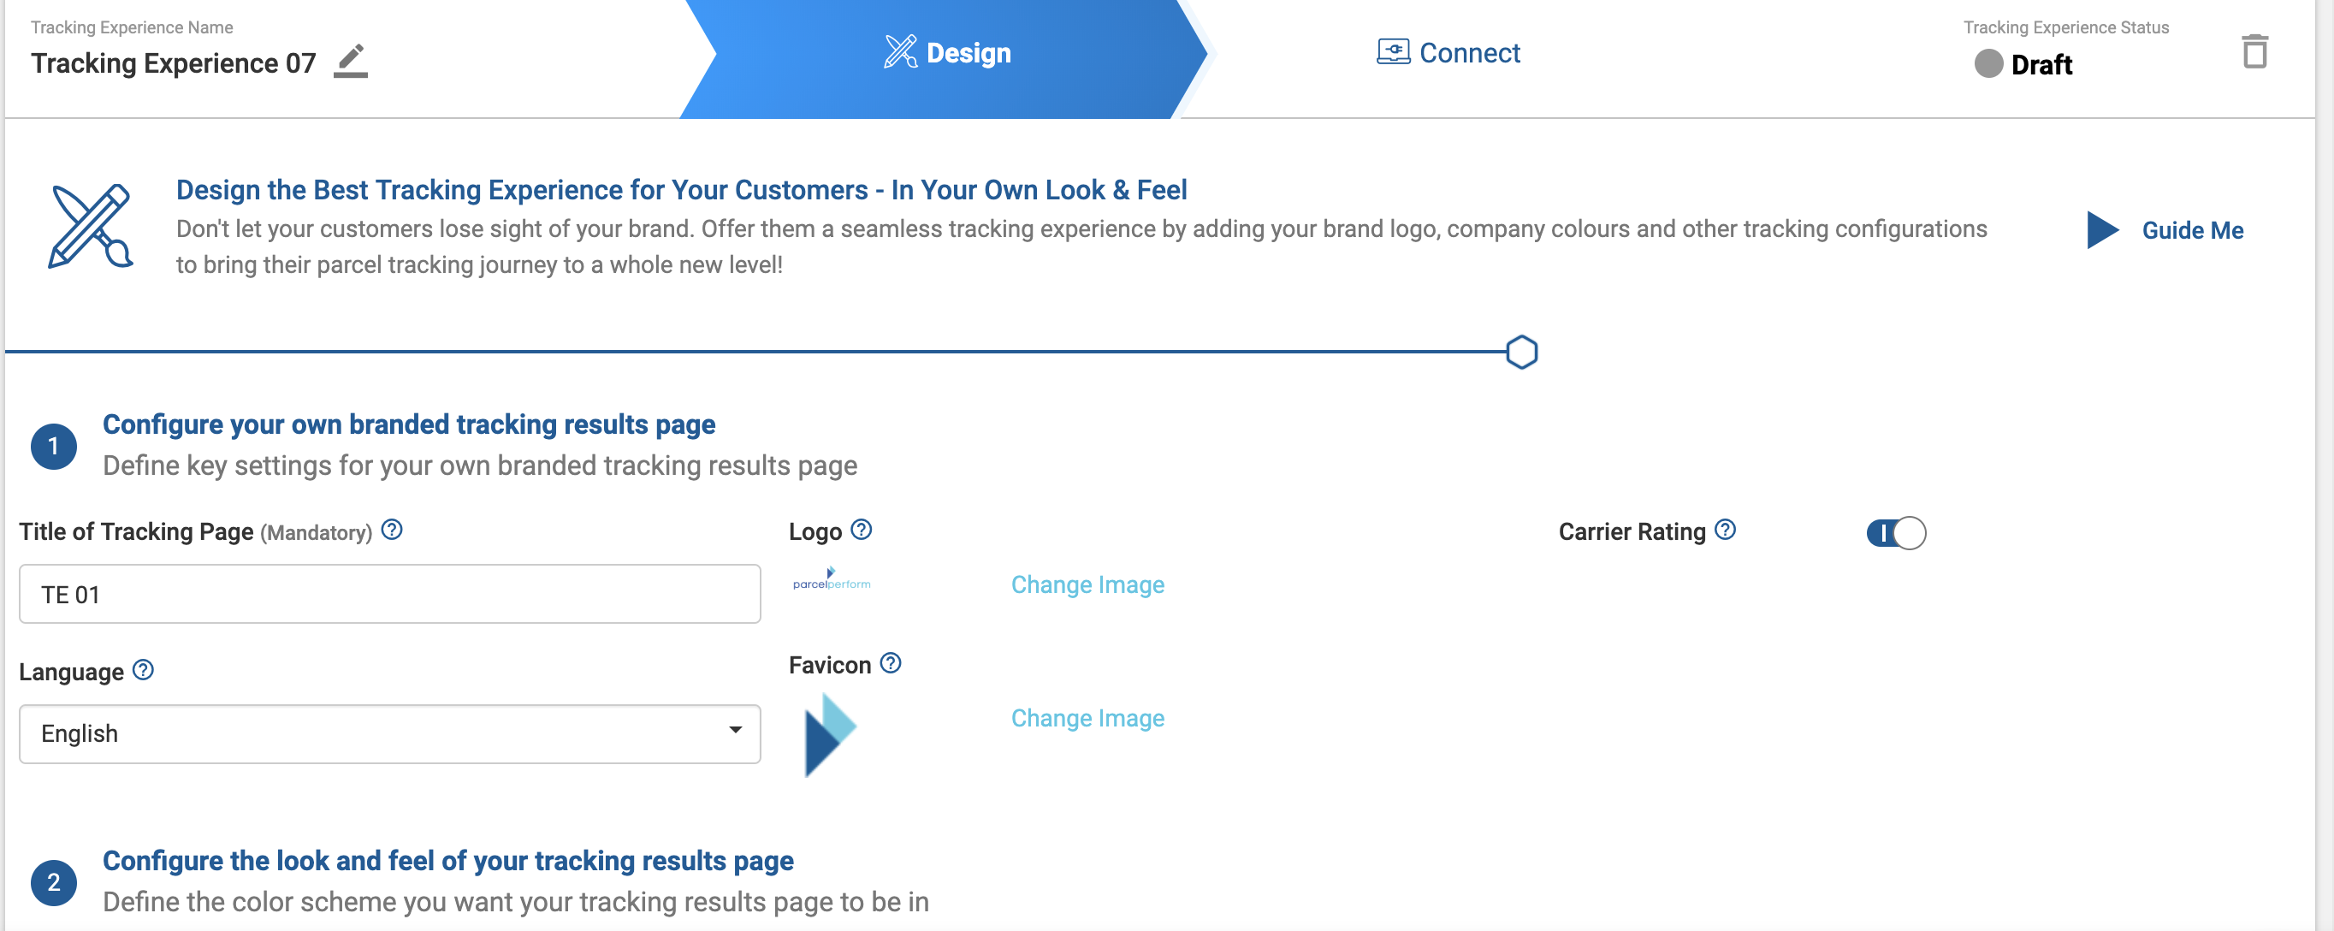2334x931 pixels.
Task: Click help icon next to Logo label
Action: tap(862, 530)
